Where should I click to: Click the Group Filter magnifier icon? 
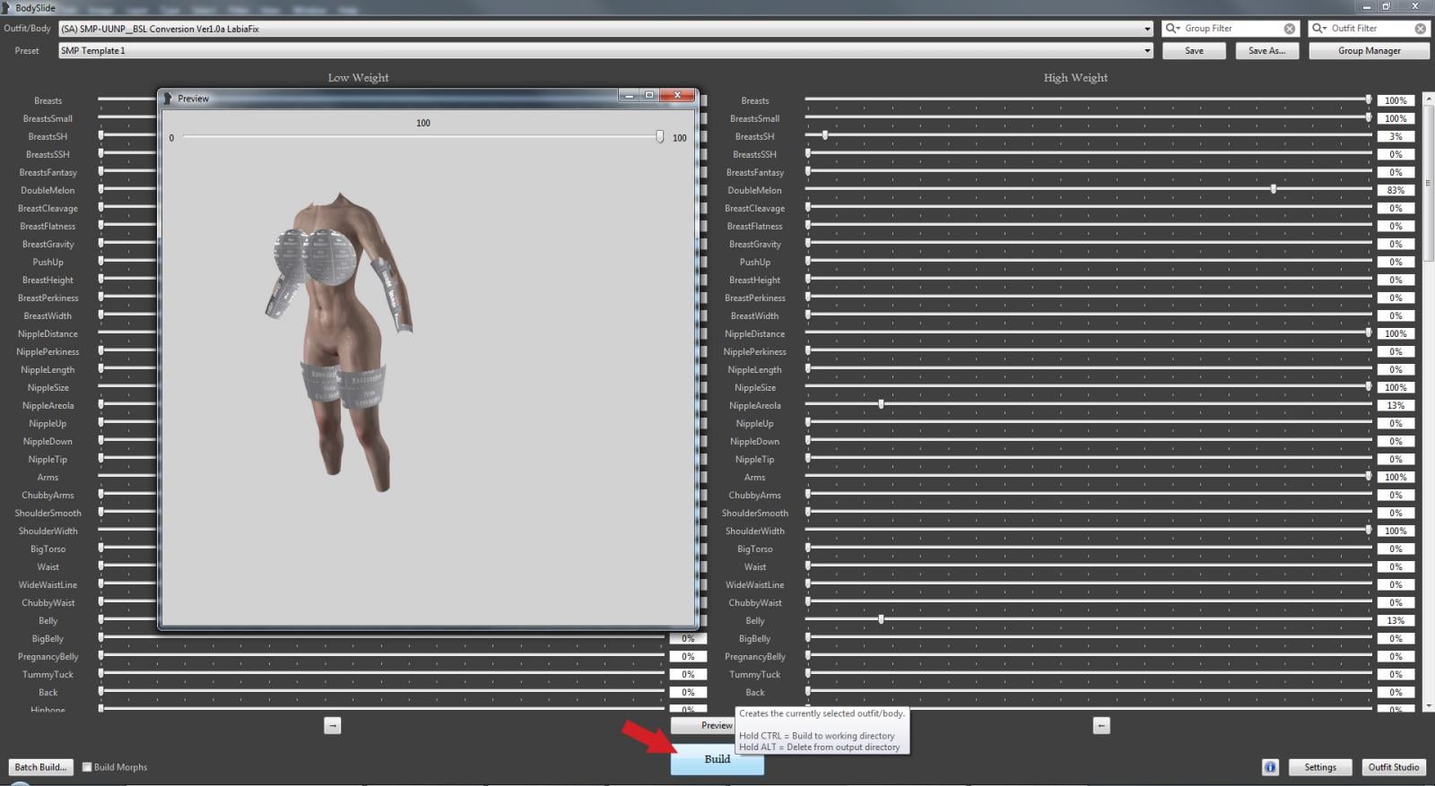coord(1172,29)
